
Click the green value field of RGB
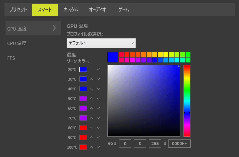click(x=140, y=143)
